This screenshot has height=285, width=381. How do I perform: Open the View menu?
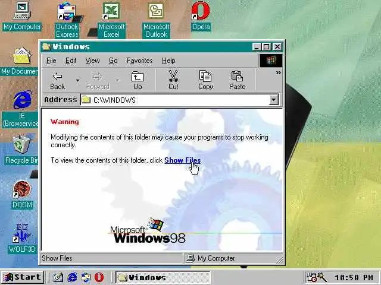[92, 61]
